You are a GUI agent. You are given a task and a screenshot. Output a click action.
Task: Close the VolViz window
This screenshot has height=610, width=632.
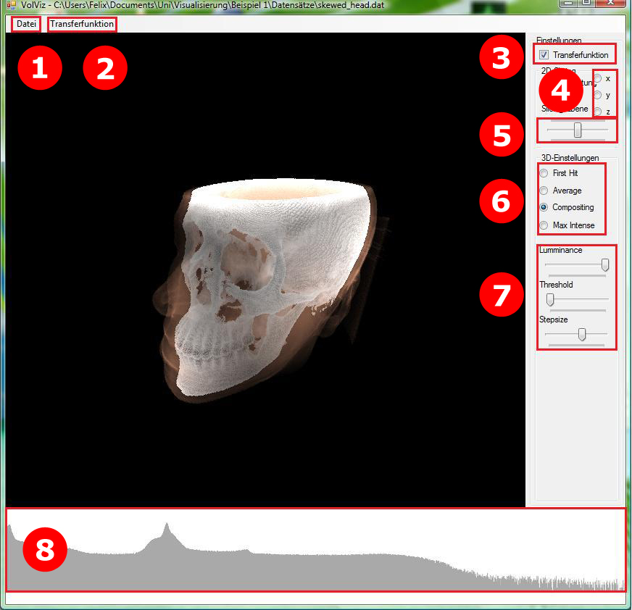coord(609,3)
